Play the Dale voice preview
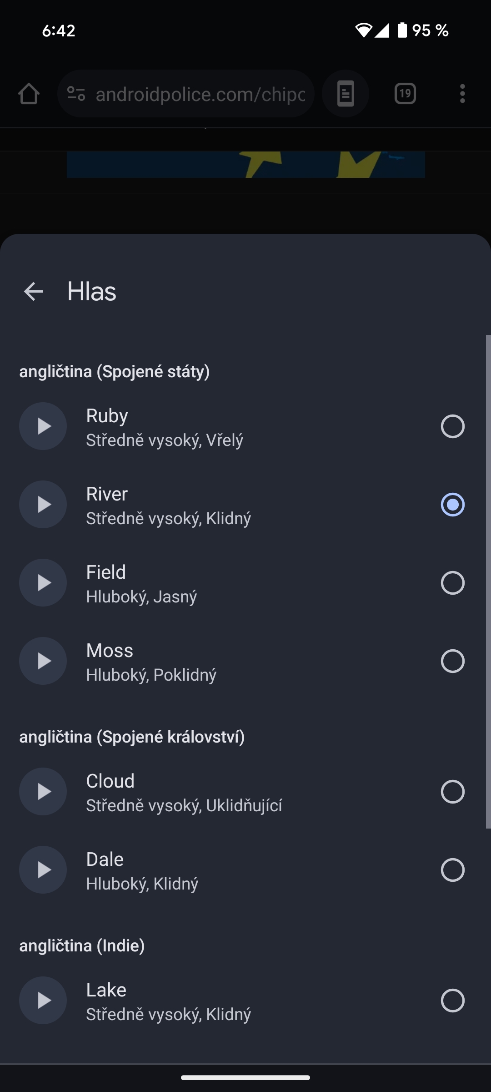The width and height of the screenshot is (491, 1092). [x=43, y=870]
